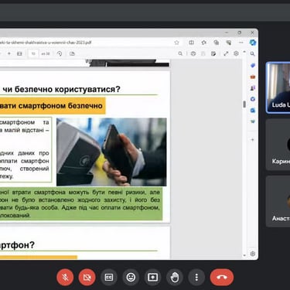The width and height of the screenshot is (290, 290).
Task: Toggle closed captions in the meeting
Action: 109,278
